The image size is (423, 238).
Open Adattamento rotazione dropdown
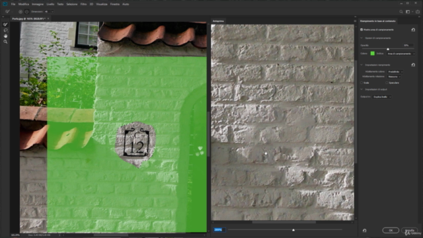click(x=394, y=77)
